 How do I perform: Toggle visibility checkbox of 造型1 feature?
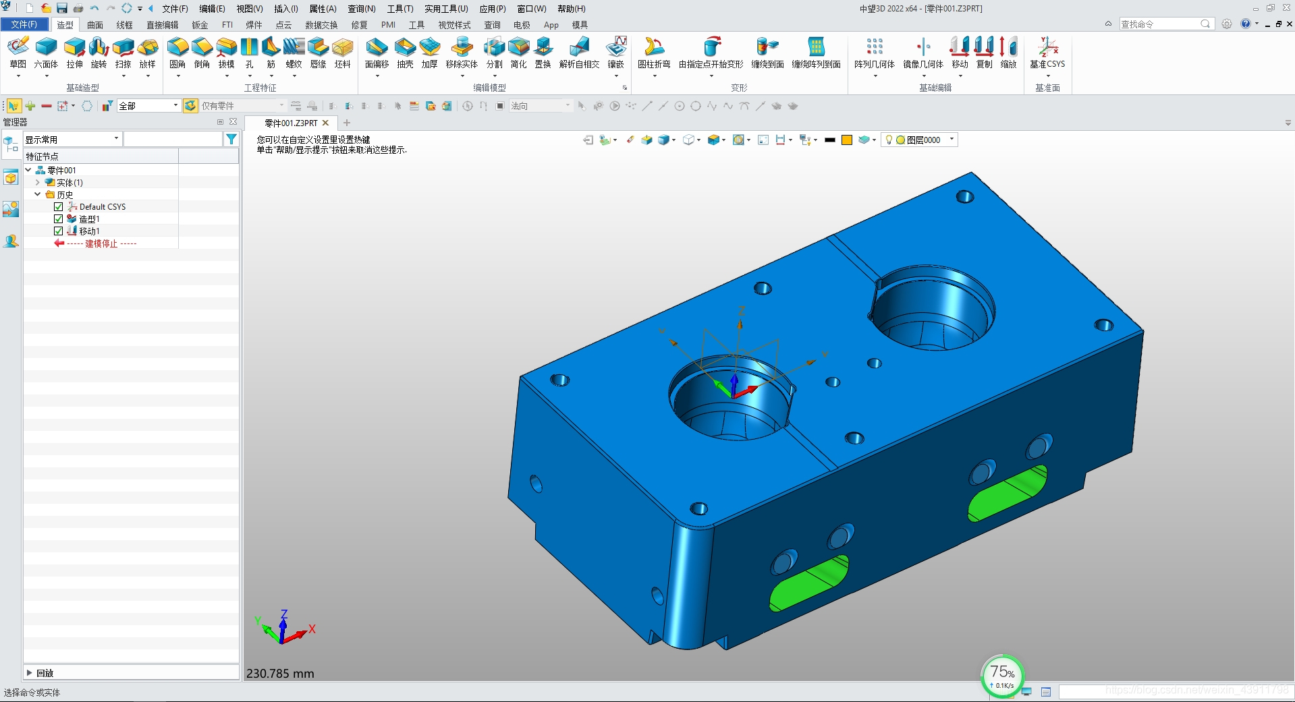(x=58, y=218)
